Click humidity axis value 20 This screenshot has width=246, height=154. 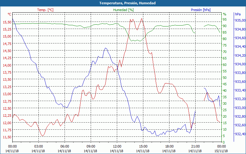coord(225,116)
